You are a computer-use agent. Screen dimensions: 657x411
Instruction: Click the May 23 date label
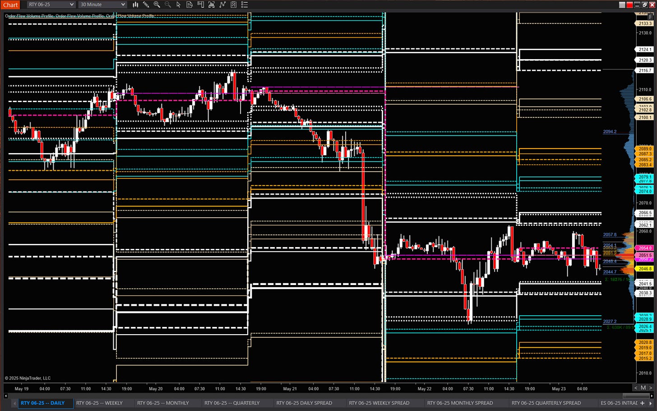tap(559, 388)
